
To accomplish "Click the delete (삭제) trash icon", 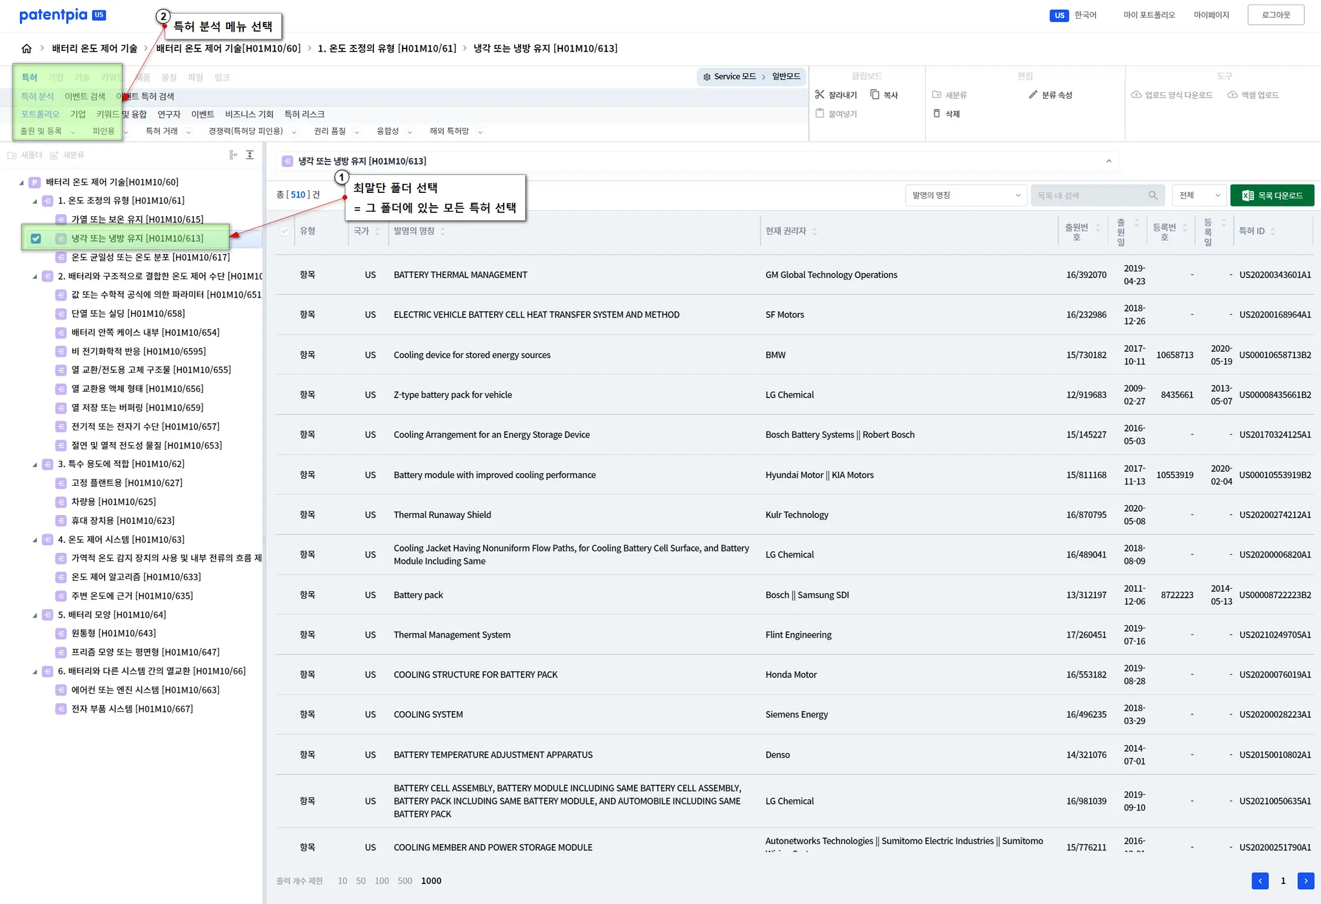I will [937, 114].
